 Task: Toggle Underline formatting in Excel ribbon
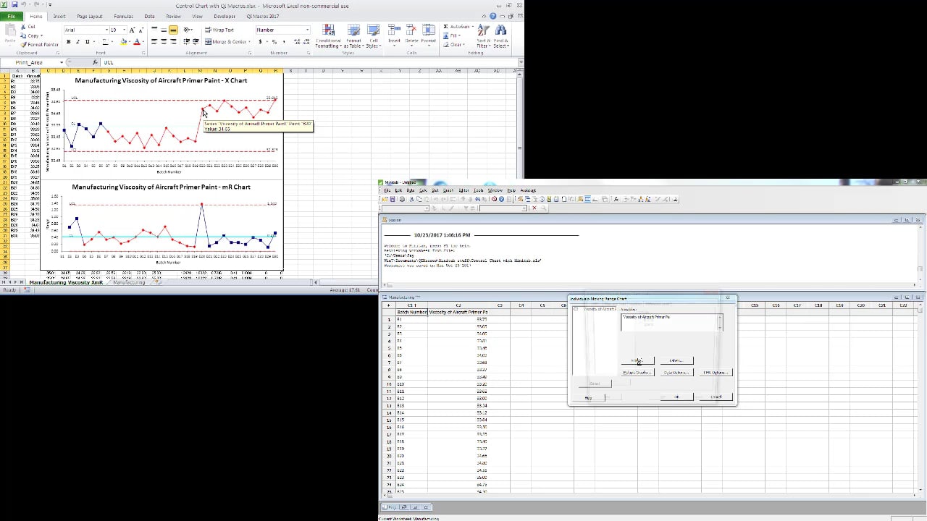pyautogui.click(x=88, y=42)
